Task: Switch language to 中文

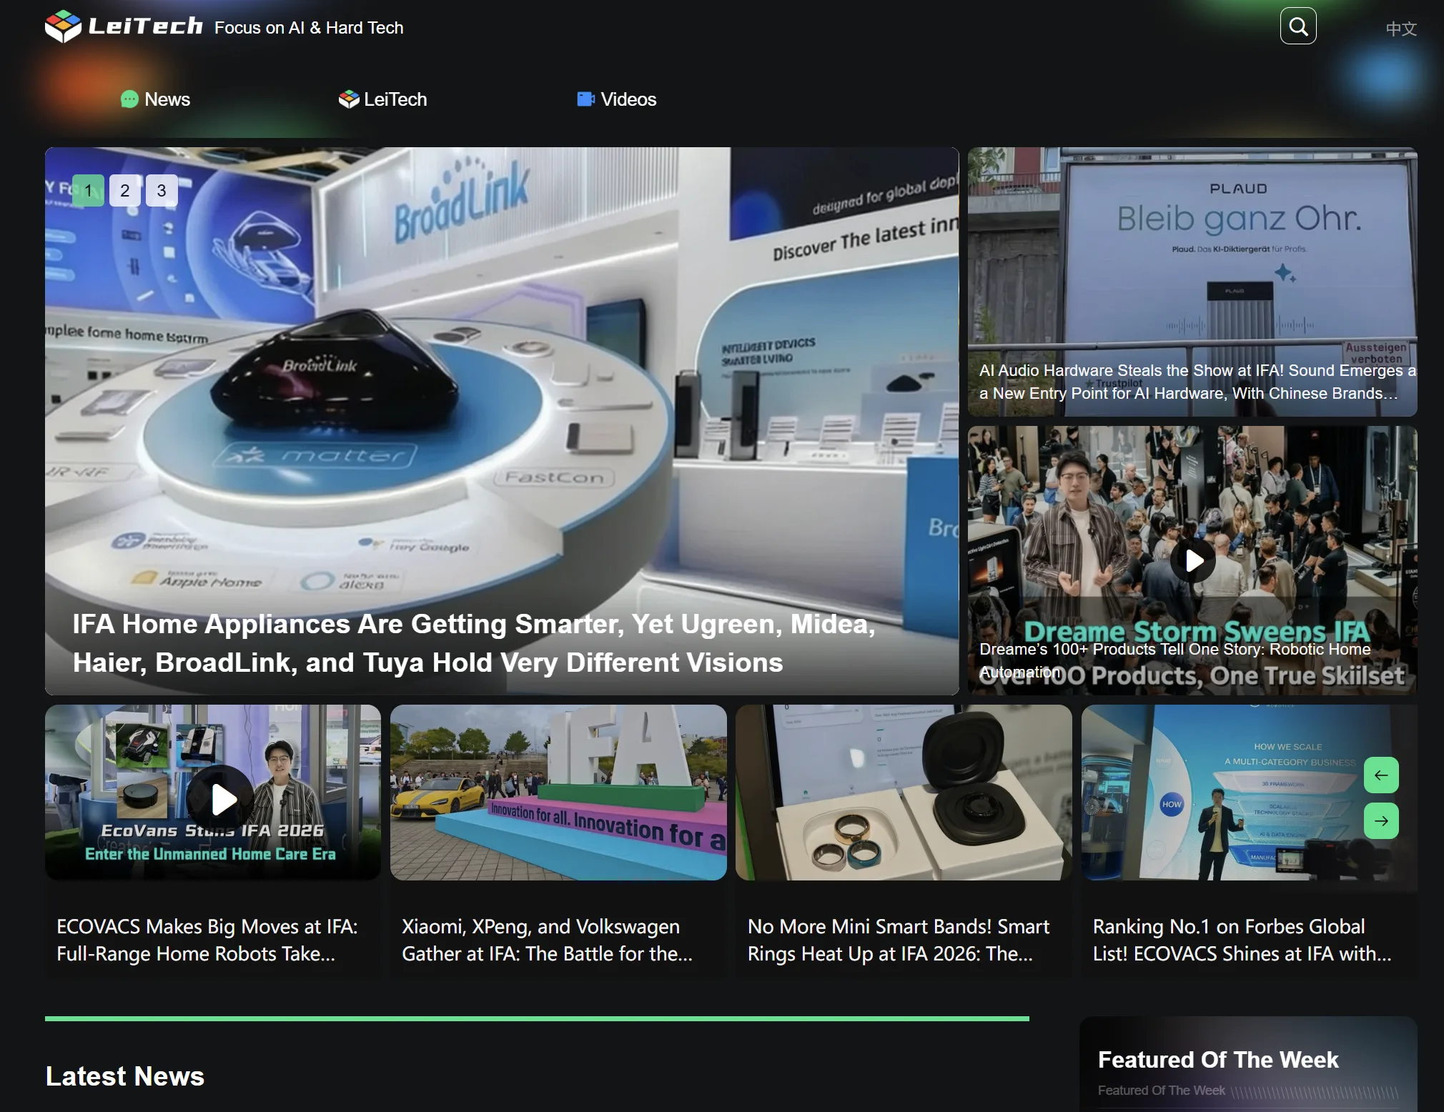Action: point(1401,29)
